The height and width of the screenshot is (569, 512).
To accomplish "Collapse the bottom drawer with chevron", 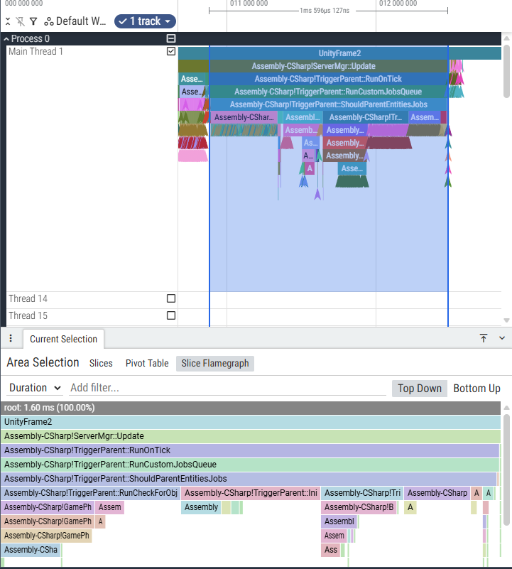I will 501,338.
